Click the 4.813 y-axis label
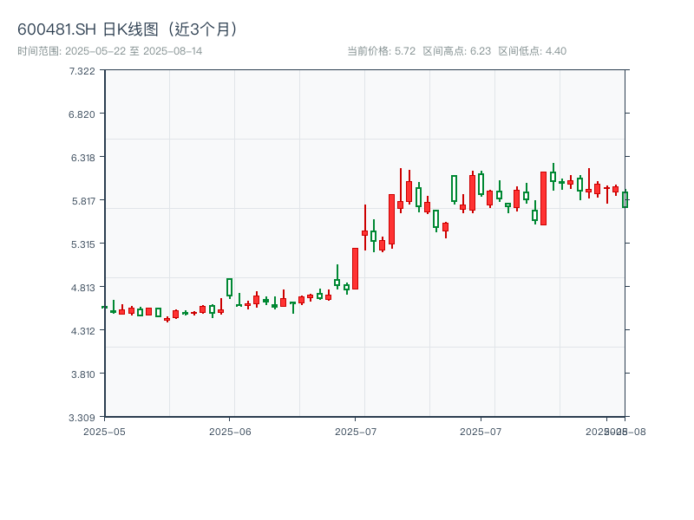 [82, 287]
